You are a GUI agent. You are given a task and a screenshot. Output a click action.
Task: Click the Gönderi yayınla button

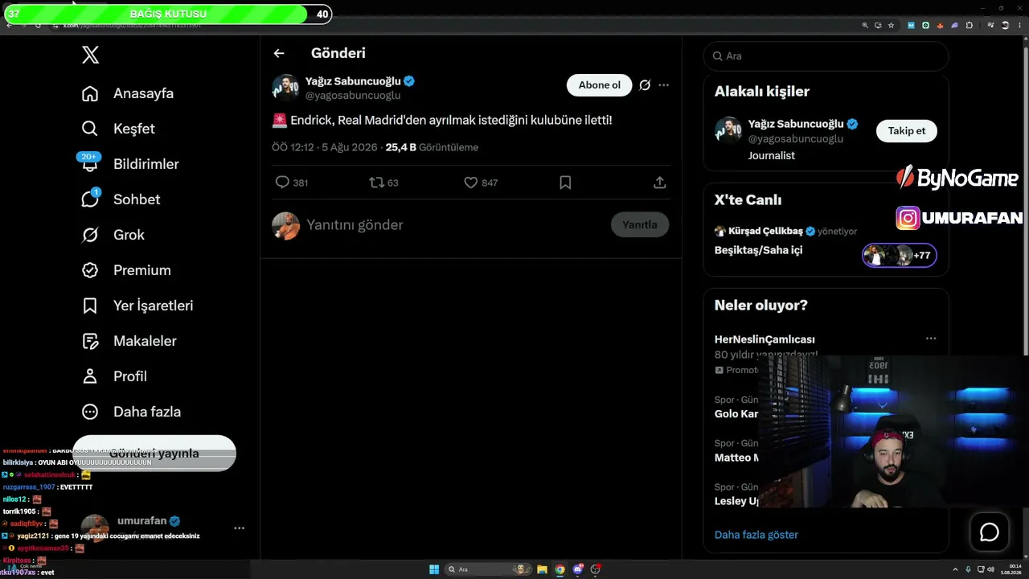[154, 453]
